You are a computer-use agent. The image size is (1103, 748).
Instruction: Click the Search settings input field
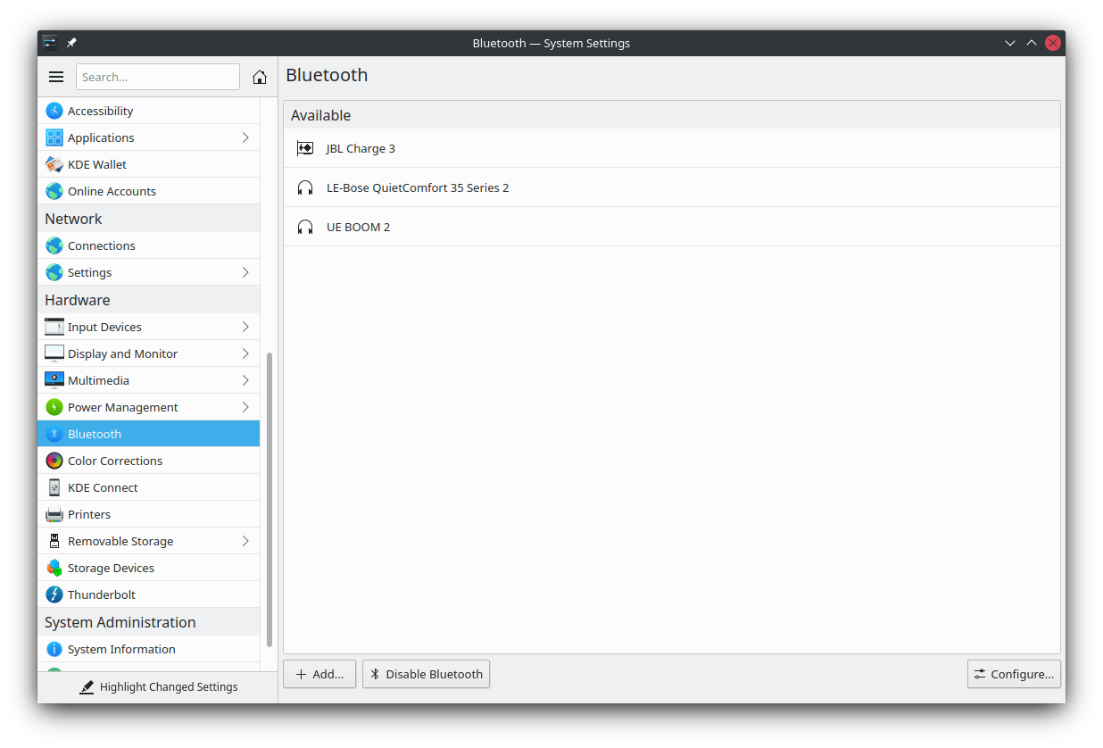[158, 77]
